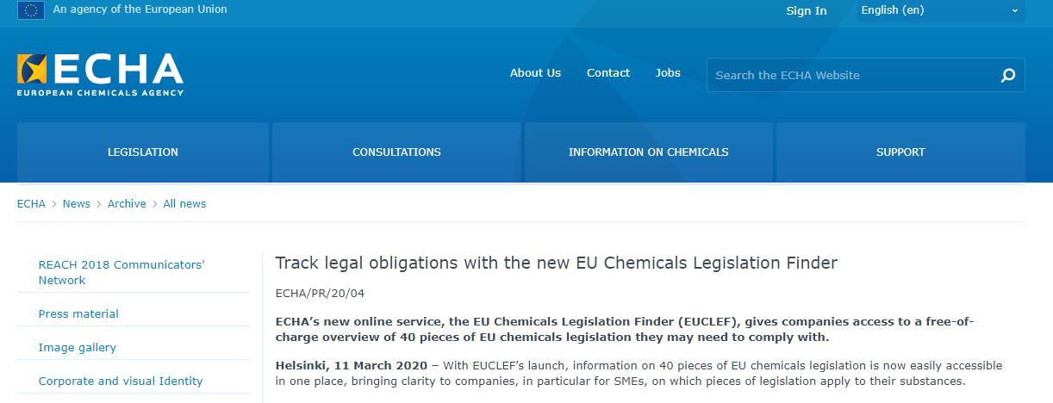Open the Contact page link
1053x403 pixels.
pos(608,73)
